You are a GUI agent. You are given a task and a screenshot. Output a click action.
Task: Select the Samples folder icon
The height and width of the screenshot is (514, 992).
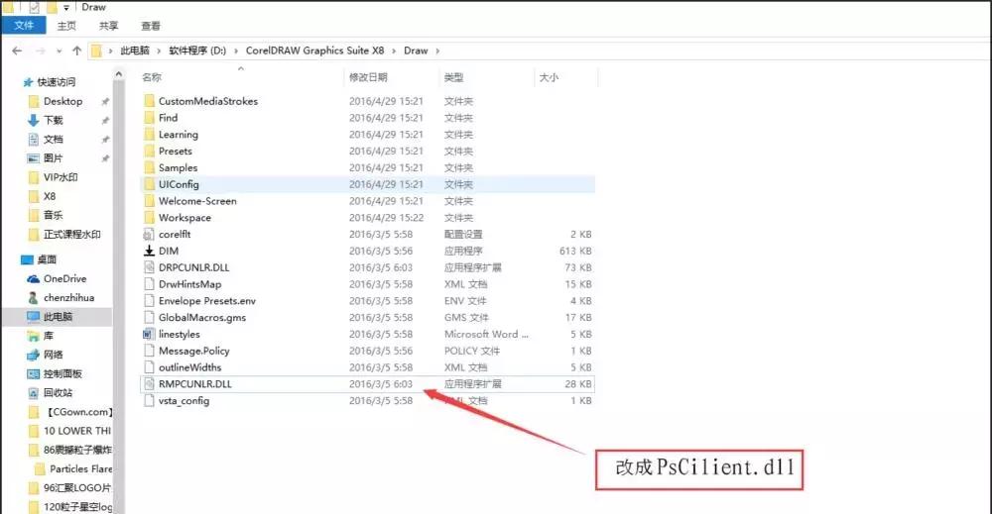tap(149, 167)
